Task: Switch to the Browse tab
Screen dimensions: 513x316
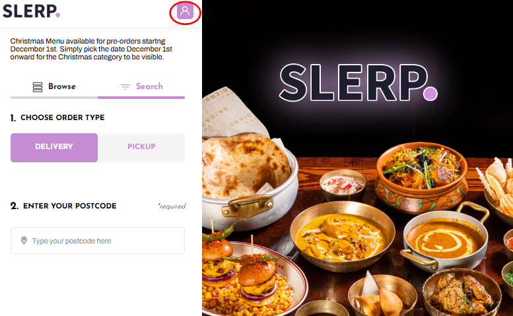Action: coord(54,86)
